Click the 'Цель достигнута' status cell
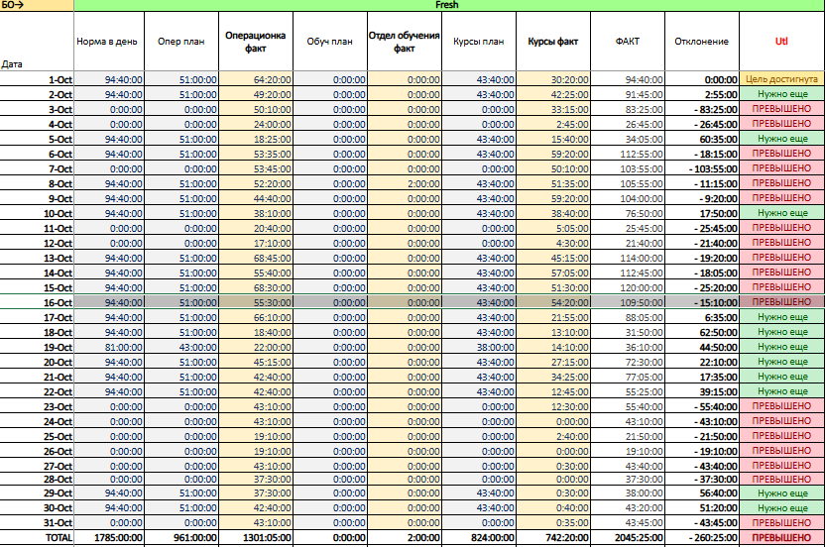Viewport: 825px width, 547px height. 781,79
